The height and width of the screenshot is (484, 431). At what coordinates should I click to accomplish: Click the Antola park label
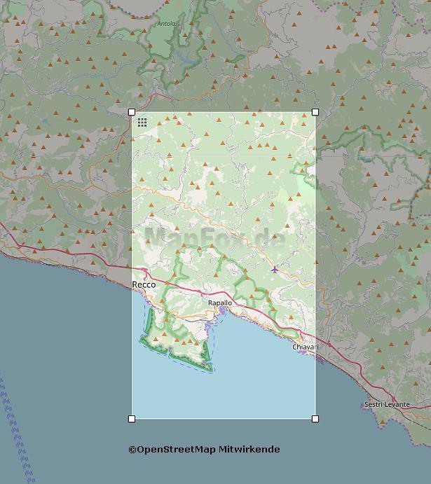pyautogui.click(x=167, y=24)
